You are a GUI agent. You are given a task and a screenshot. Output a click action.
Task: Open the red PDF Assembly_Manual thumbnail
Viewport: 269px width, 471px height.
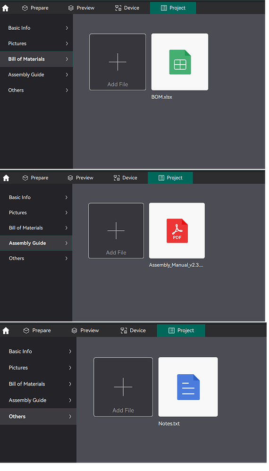(x=177, y=231)
